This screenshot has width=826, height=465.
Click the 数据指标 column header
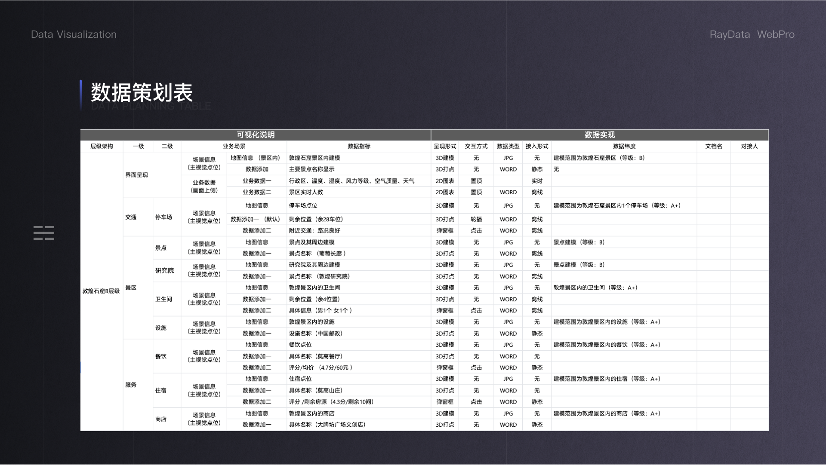[359, 146]
